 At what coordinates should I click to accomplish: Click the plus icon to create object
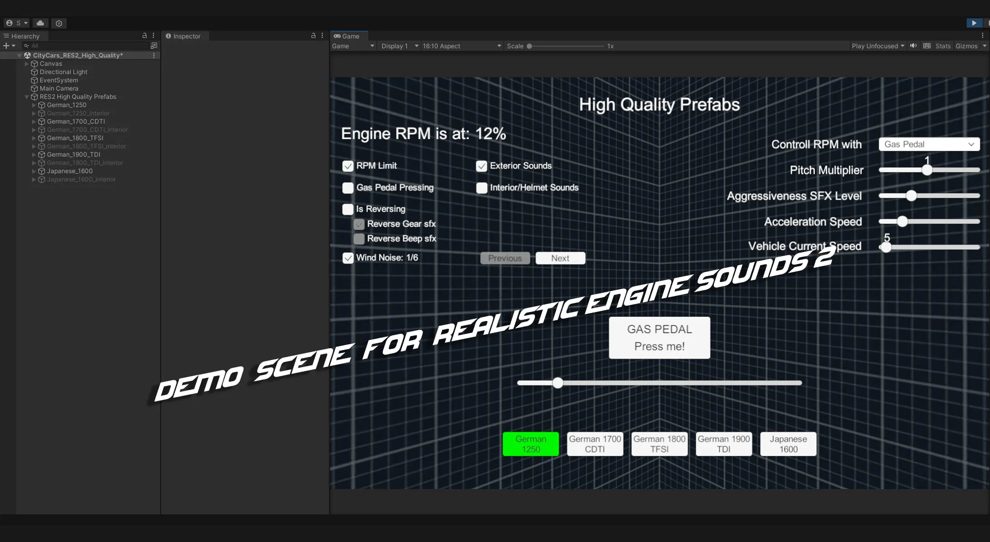(6, 46)
